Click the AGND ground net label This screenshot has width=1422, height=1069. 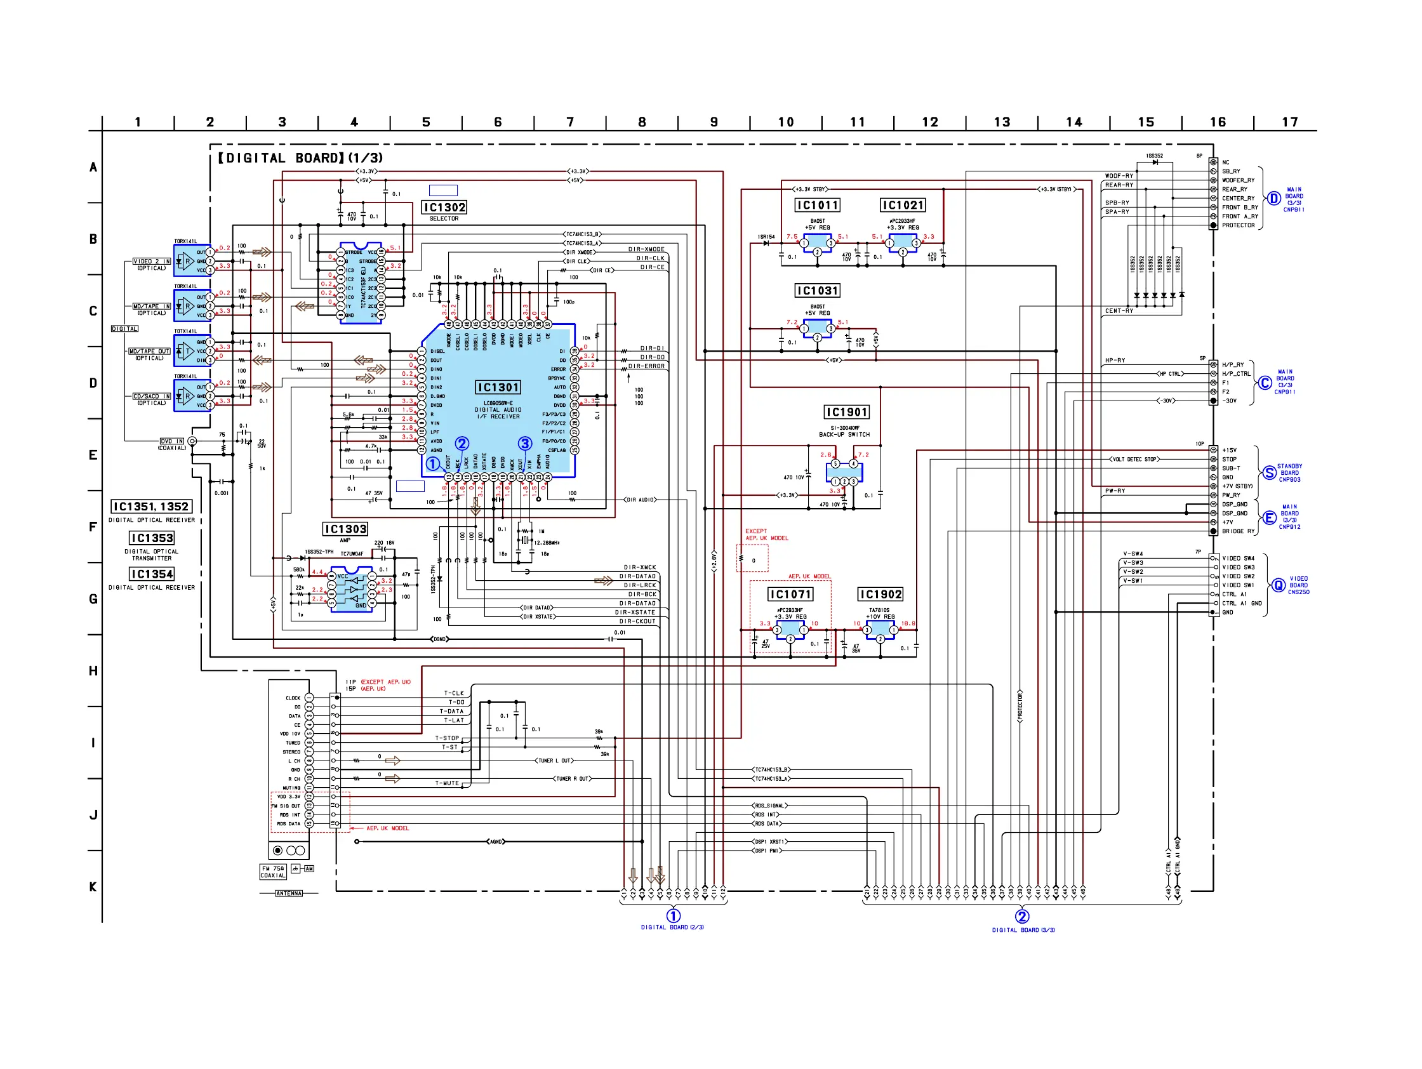tap(496, 842)
